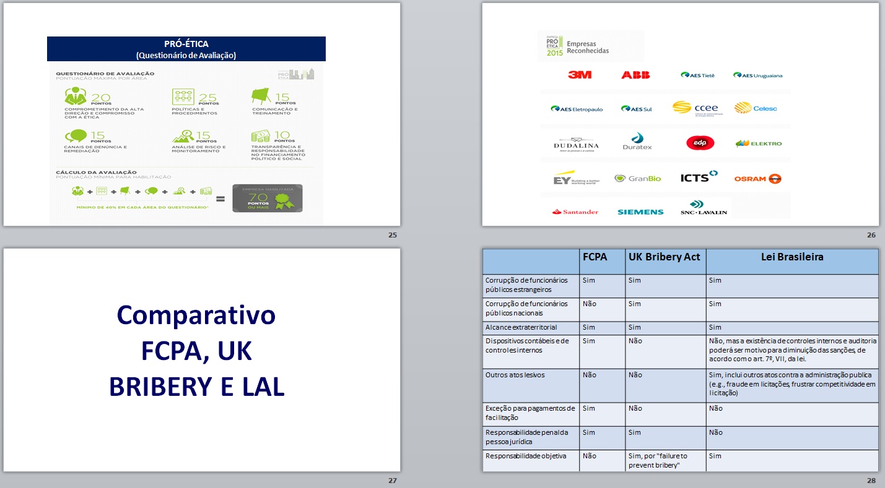Viewport: 885px width, 488px height.
Task: Click the Pró-Ética 2015 Empresas Reconhecidas header
Action: 579,46
